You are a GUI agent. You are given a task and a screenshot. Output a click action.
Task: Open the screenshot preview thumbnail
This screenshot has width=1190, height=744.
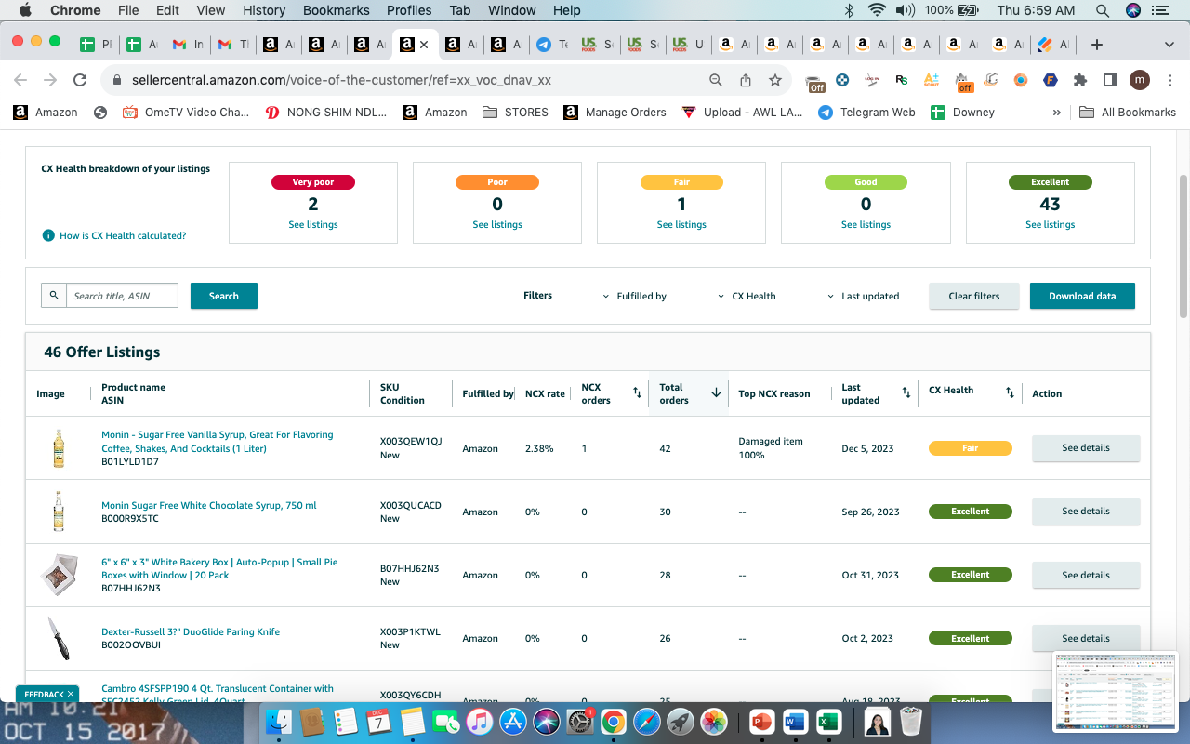tap(1115, 691)
